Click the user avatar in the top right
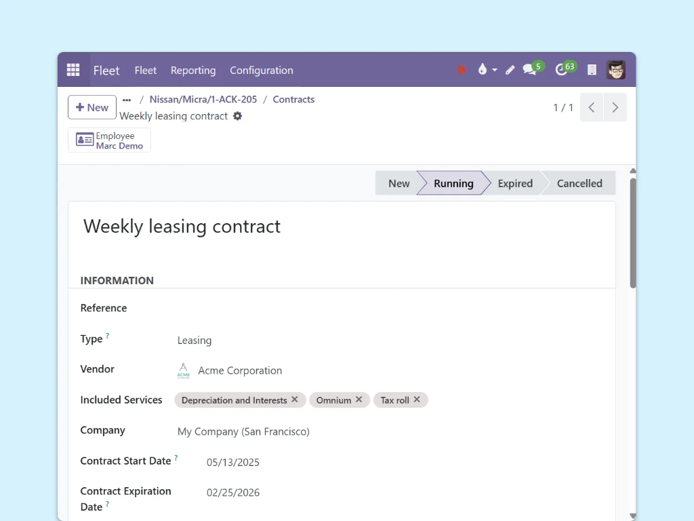 point(615,69)
